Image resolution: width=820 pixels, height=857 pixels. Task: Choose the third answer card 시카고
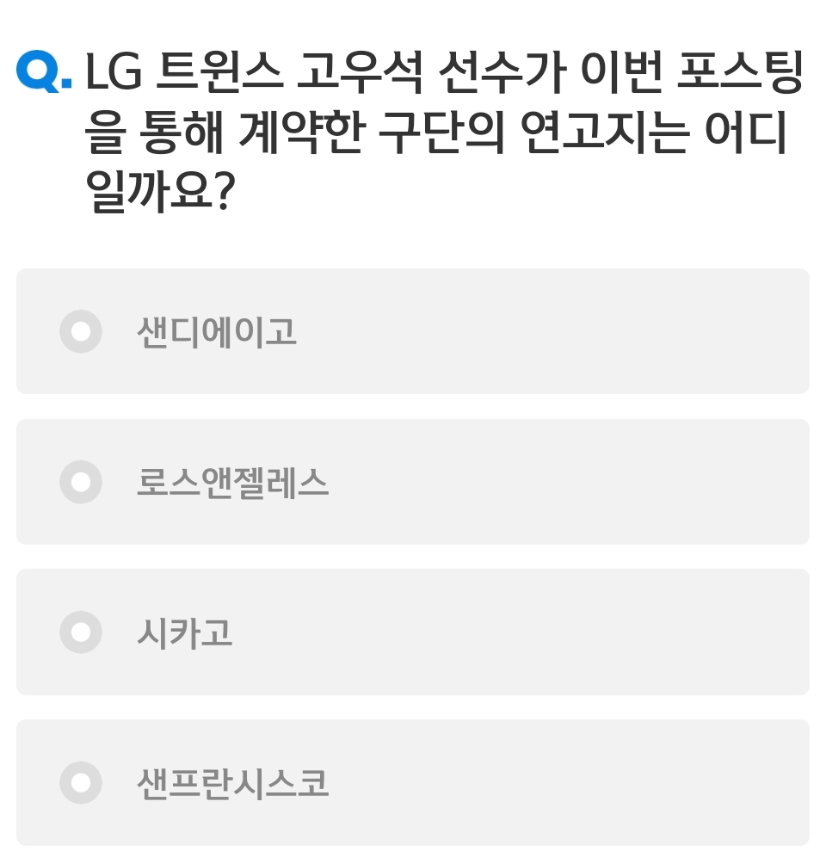[x=413, y=632]
